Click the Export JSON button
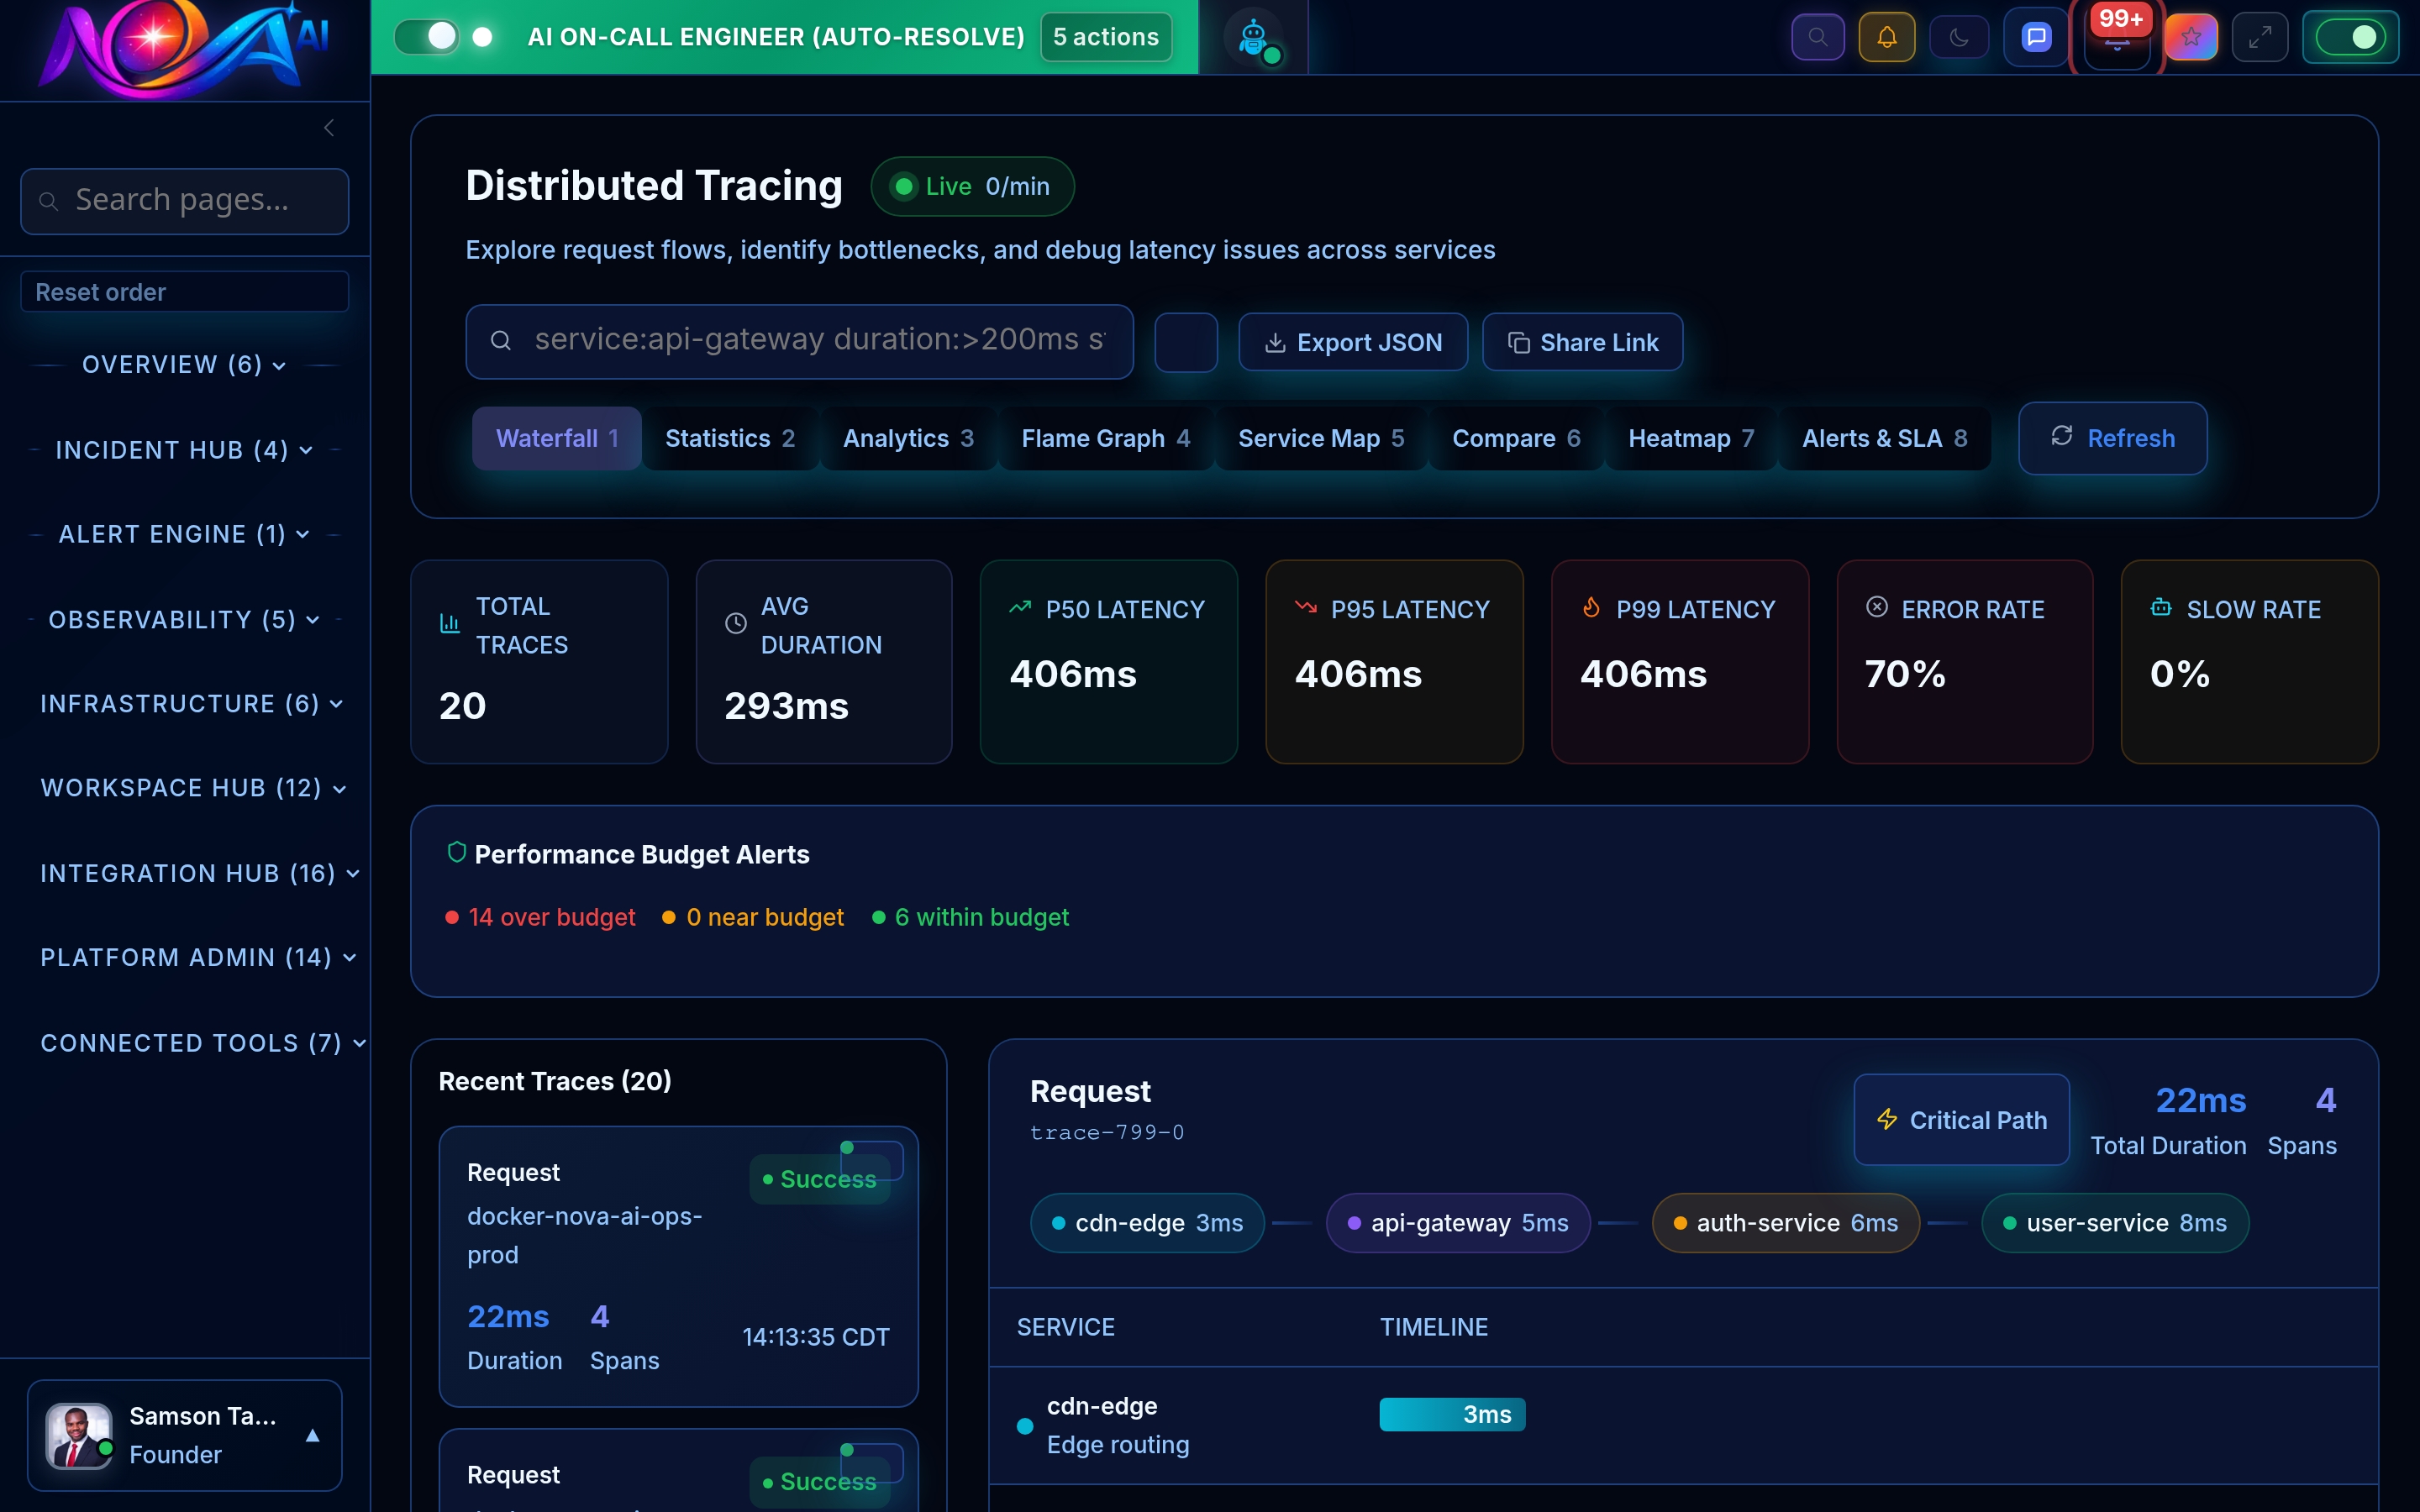This screenshot has height=1512, width=2420. 1353,342
